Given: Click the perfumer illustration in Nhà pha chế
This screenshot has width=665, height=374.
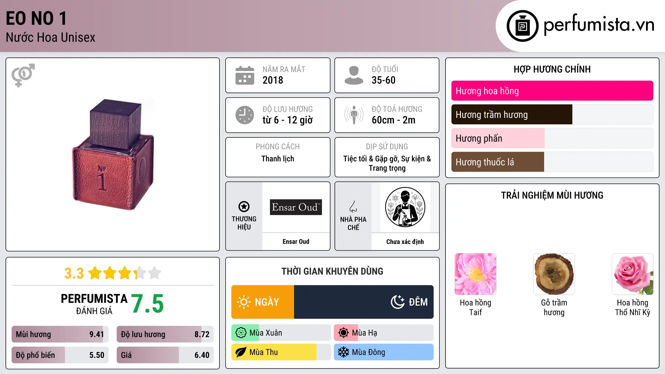Looking at the screenshot, I should (x=405, y=207).
